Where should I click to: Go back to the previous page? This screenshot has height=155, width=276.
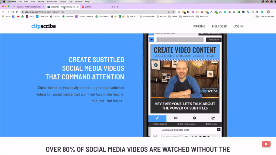click(x=3, y=12)
